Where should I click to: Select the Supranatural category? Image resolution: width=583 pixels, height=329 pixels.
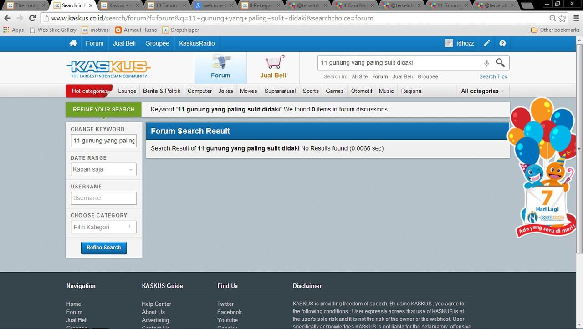(x=280, y=91)
